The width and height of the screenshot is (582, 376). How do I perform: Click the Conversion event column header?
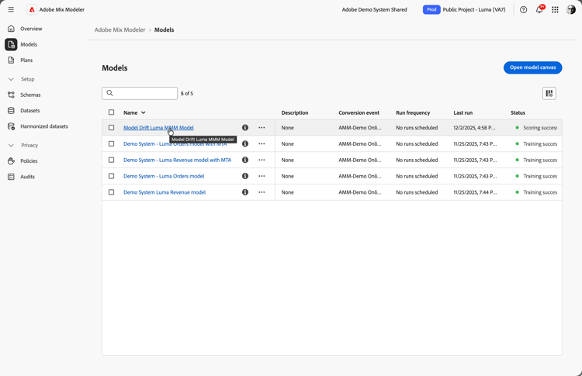pyautogui.click(x=359, y=112)
